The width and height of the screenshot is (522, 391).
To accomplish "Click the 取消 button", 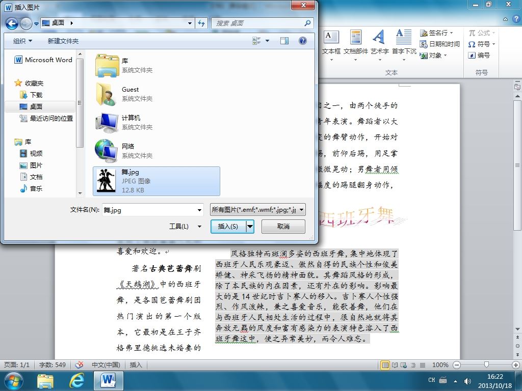I will 283,227.
